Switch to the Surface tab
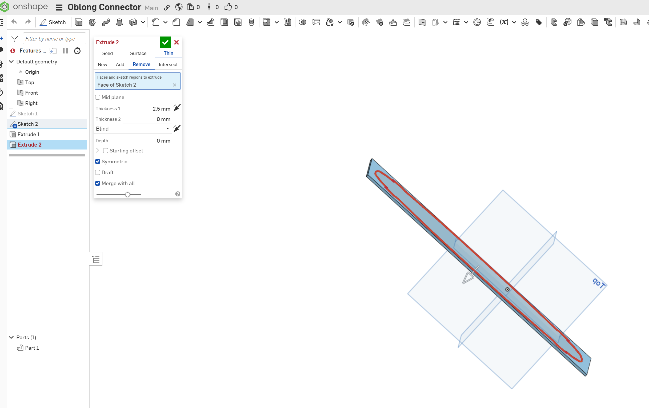Viewport: 649px width, 408px height. point(138,53)
